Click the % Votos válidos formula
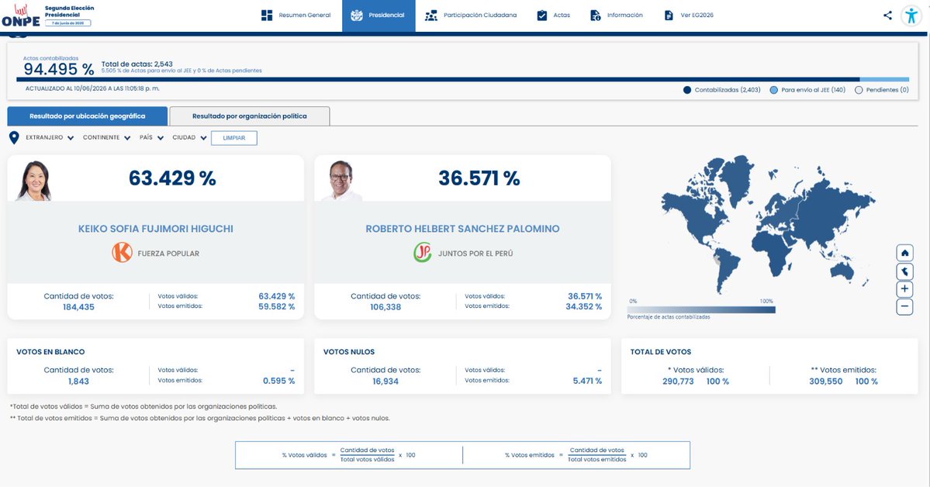Screen dimensions: 930x487 pos(349,455)
